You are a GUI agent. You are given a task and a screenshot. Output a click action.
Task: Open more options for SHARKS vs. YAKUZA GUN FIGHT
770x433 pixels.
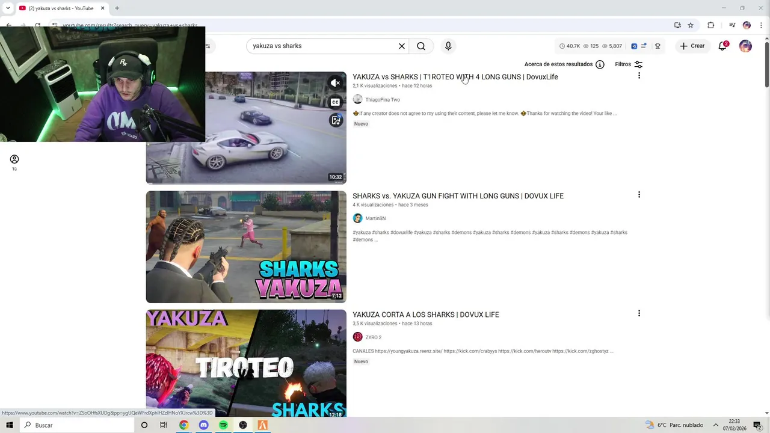pyautogui.click(x=639, y=195)
